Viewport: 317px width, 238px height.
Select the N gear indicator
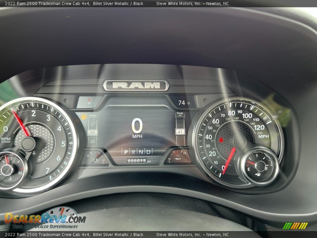point(141,152)
